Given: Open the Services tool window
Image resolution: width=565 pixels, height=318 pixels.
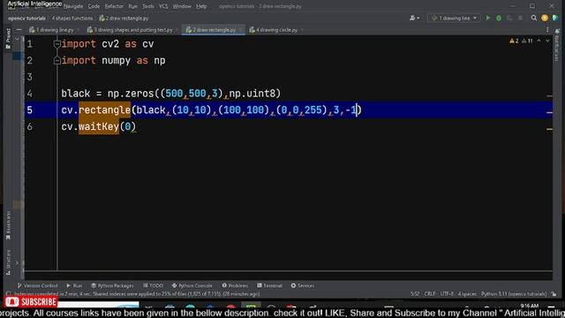Looking at the screenshot, I should click(303, 285).
